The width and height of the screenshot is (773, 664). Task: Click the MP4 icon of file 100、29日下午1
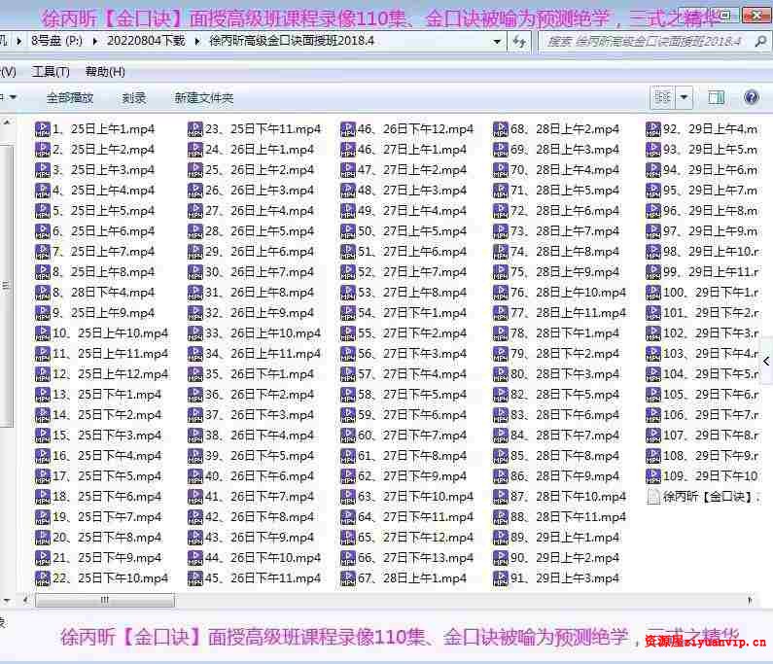pyautogui.click(x=653, y=293)
